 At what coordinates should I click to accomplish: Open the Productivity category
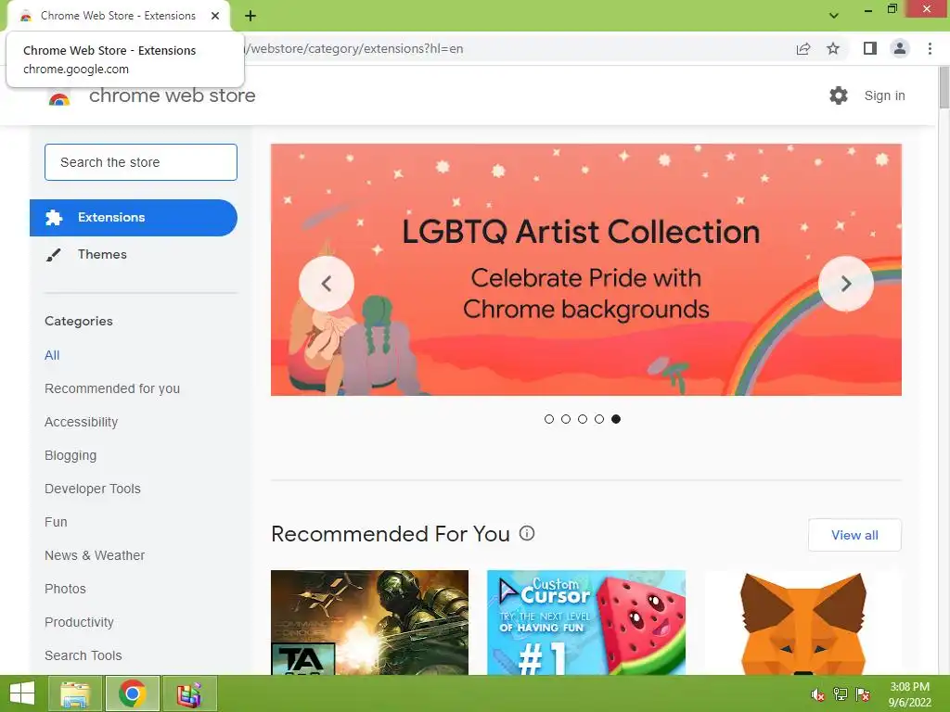pos(80,622)
